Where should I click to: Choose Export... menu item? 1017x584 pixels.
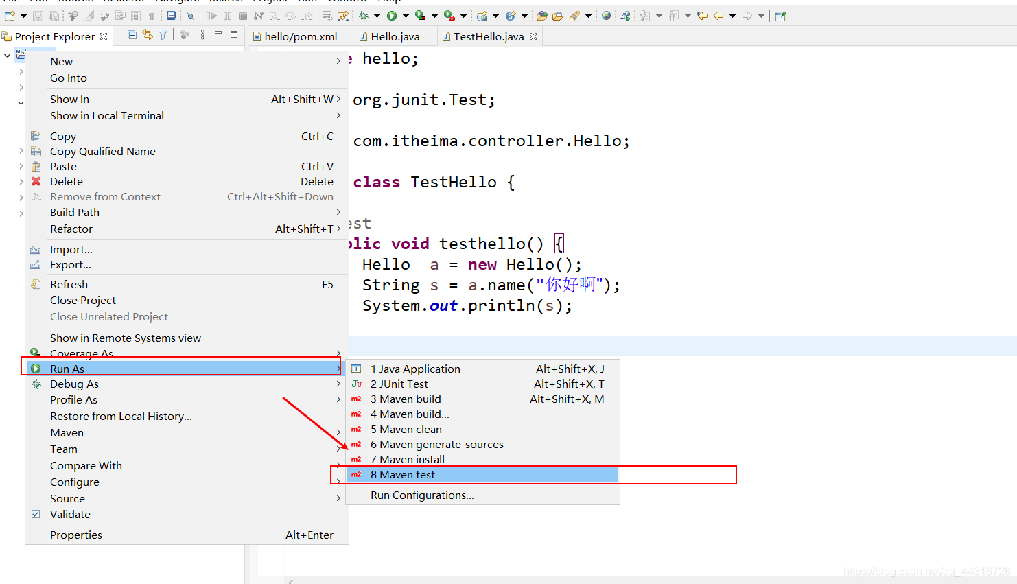pyautogui.click(x=186, y=264)
